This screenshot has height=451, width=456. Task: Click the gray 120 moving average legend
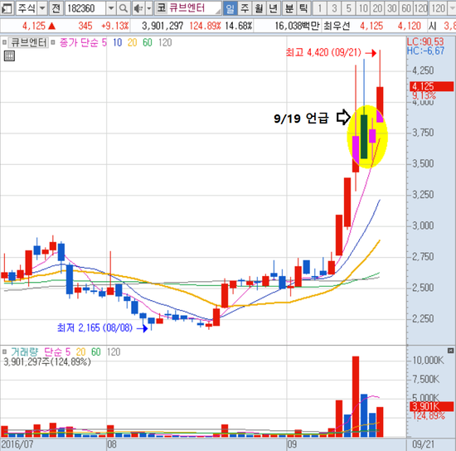tap(165, 43)
